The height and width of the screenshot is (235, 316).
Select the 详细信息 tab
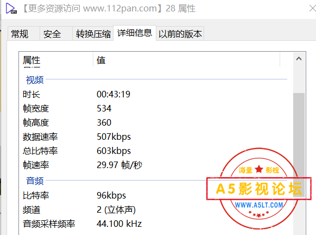[x=135, y=33]
